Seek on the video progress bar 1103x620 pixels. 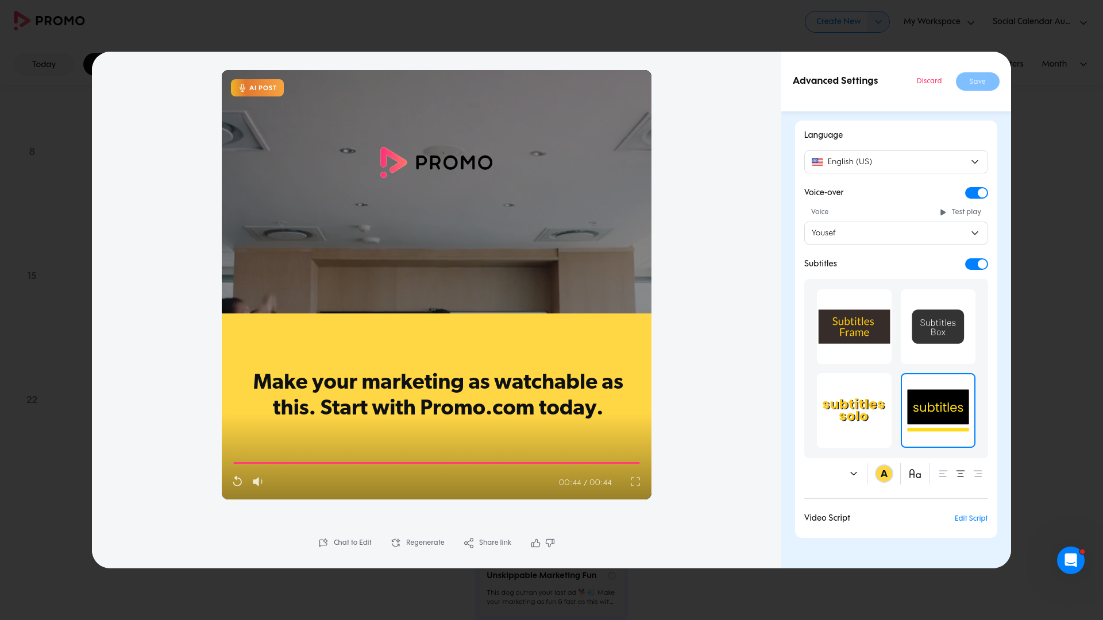(437, 463)
